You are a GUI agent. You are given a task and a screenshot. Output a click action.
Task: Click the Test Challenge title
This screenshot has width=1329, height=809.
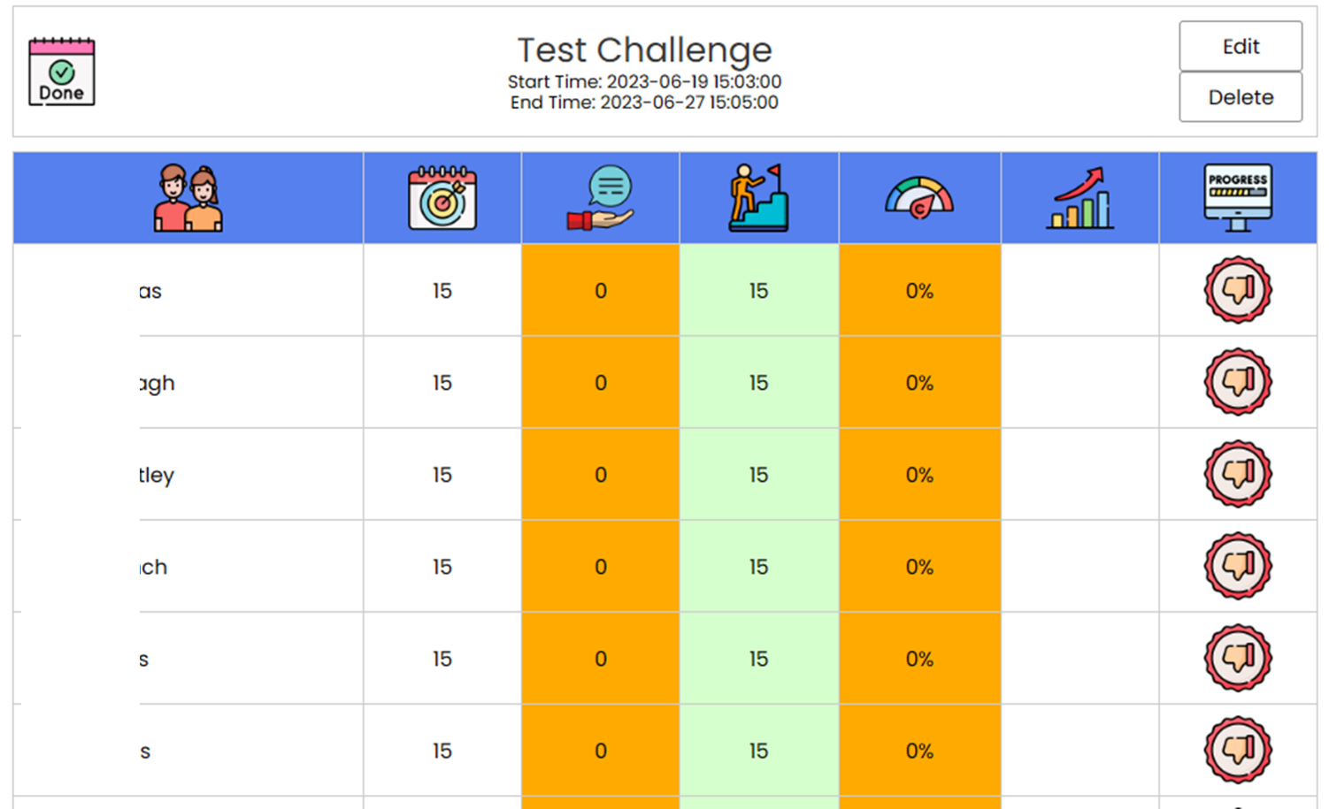(644, 50)
